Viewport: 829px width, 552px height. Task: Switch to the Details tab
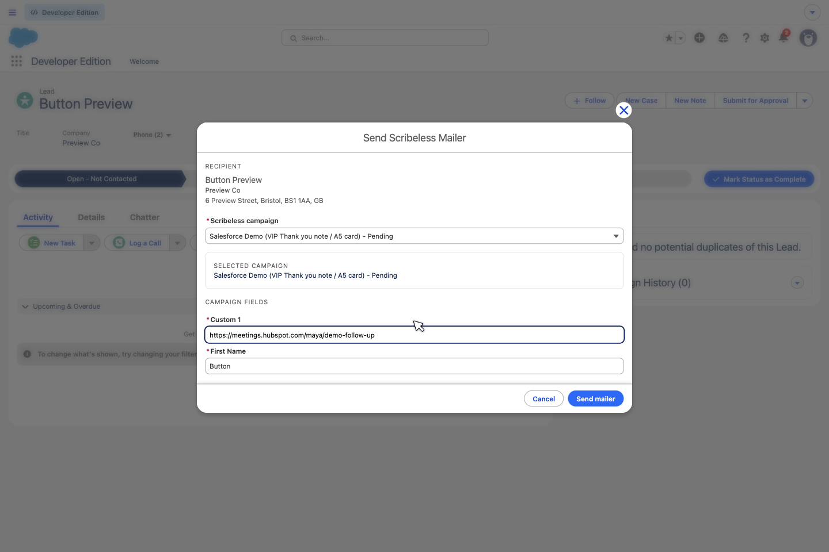point(92,217)
